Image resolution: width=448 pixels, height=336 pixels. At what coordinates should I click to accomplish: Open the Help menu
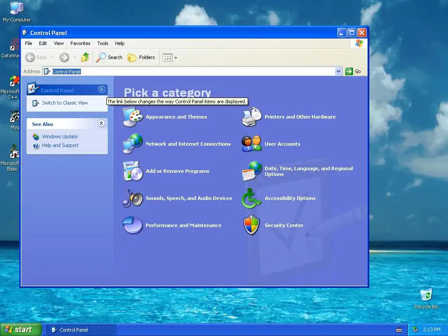click(120, 43)
